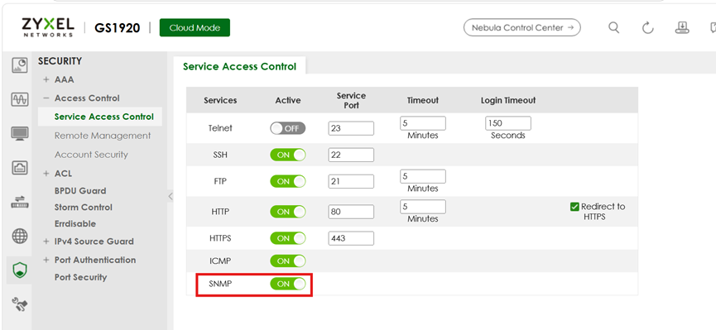Open the Errdisable page

pyautogui.click(x=74, y=223)
